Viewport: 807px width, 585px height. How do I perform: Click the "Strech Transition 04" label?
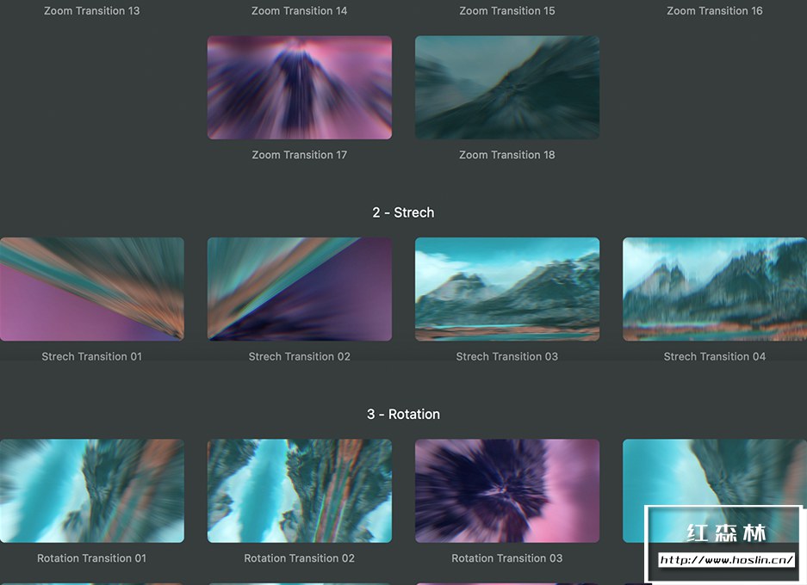(x=715, y=356)
